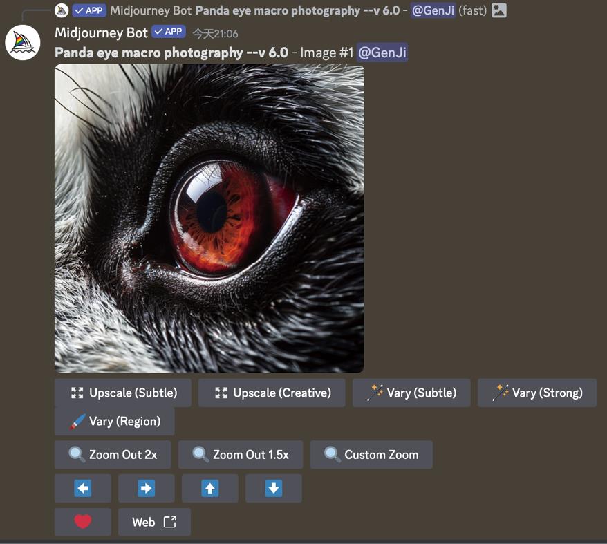This screenshot has height=544, width=607.
Task: Choose the Vary (Strong) option
Action: tap(536, 393)
